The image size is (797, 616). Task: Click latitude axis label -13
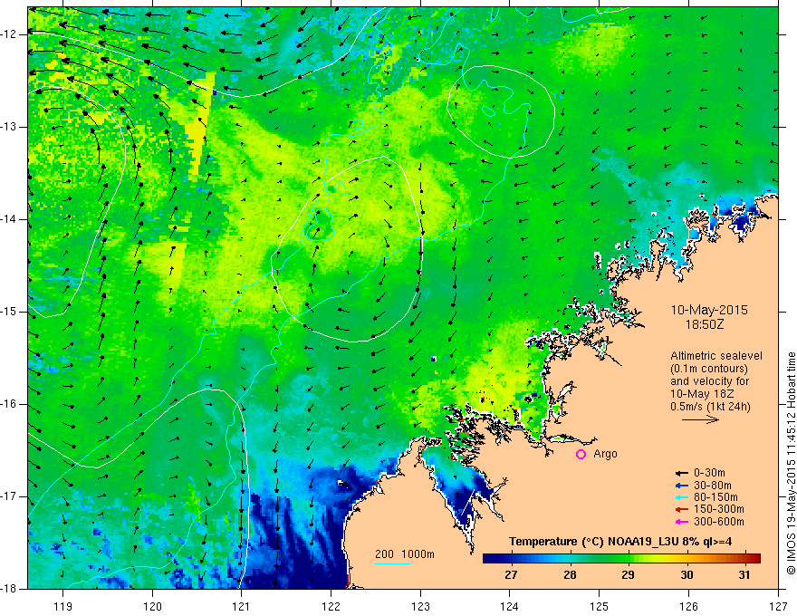tap(10, 127)
